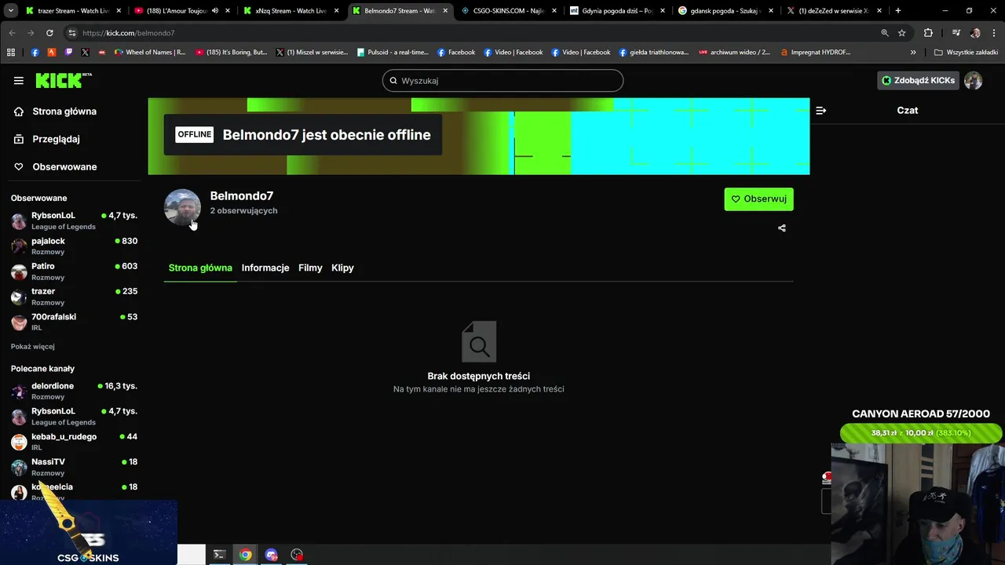Click the 2 obserwujących text

tap(243, 210)
